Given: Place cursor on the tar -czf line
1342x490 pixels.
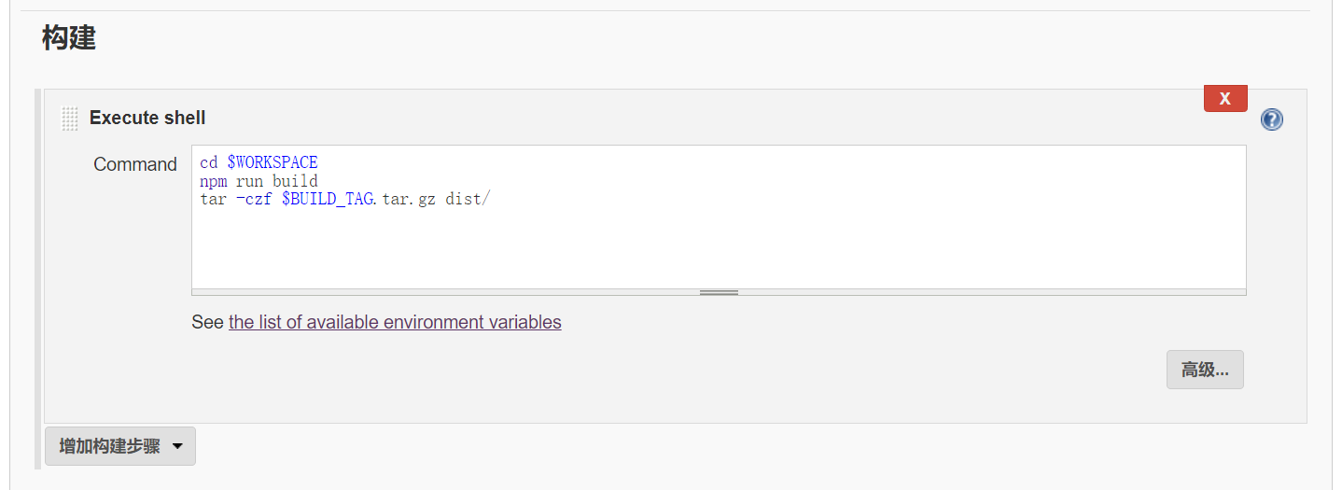Looking at the screenshot, I should pos(344,200).
